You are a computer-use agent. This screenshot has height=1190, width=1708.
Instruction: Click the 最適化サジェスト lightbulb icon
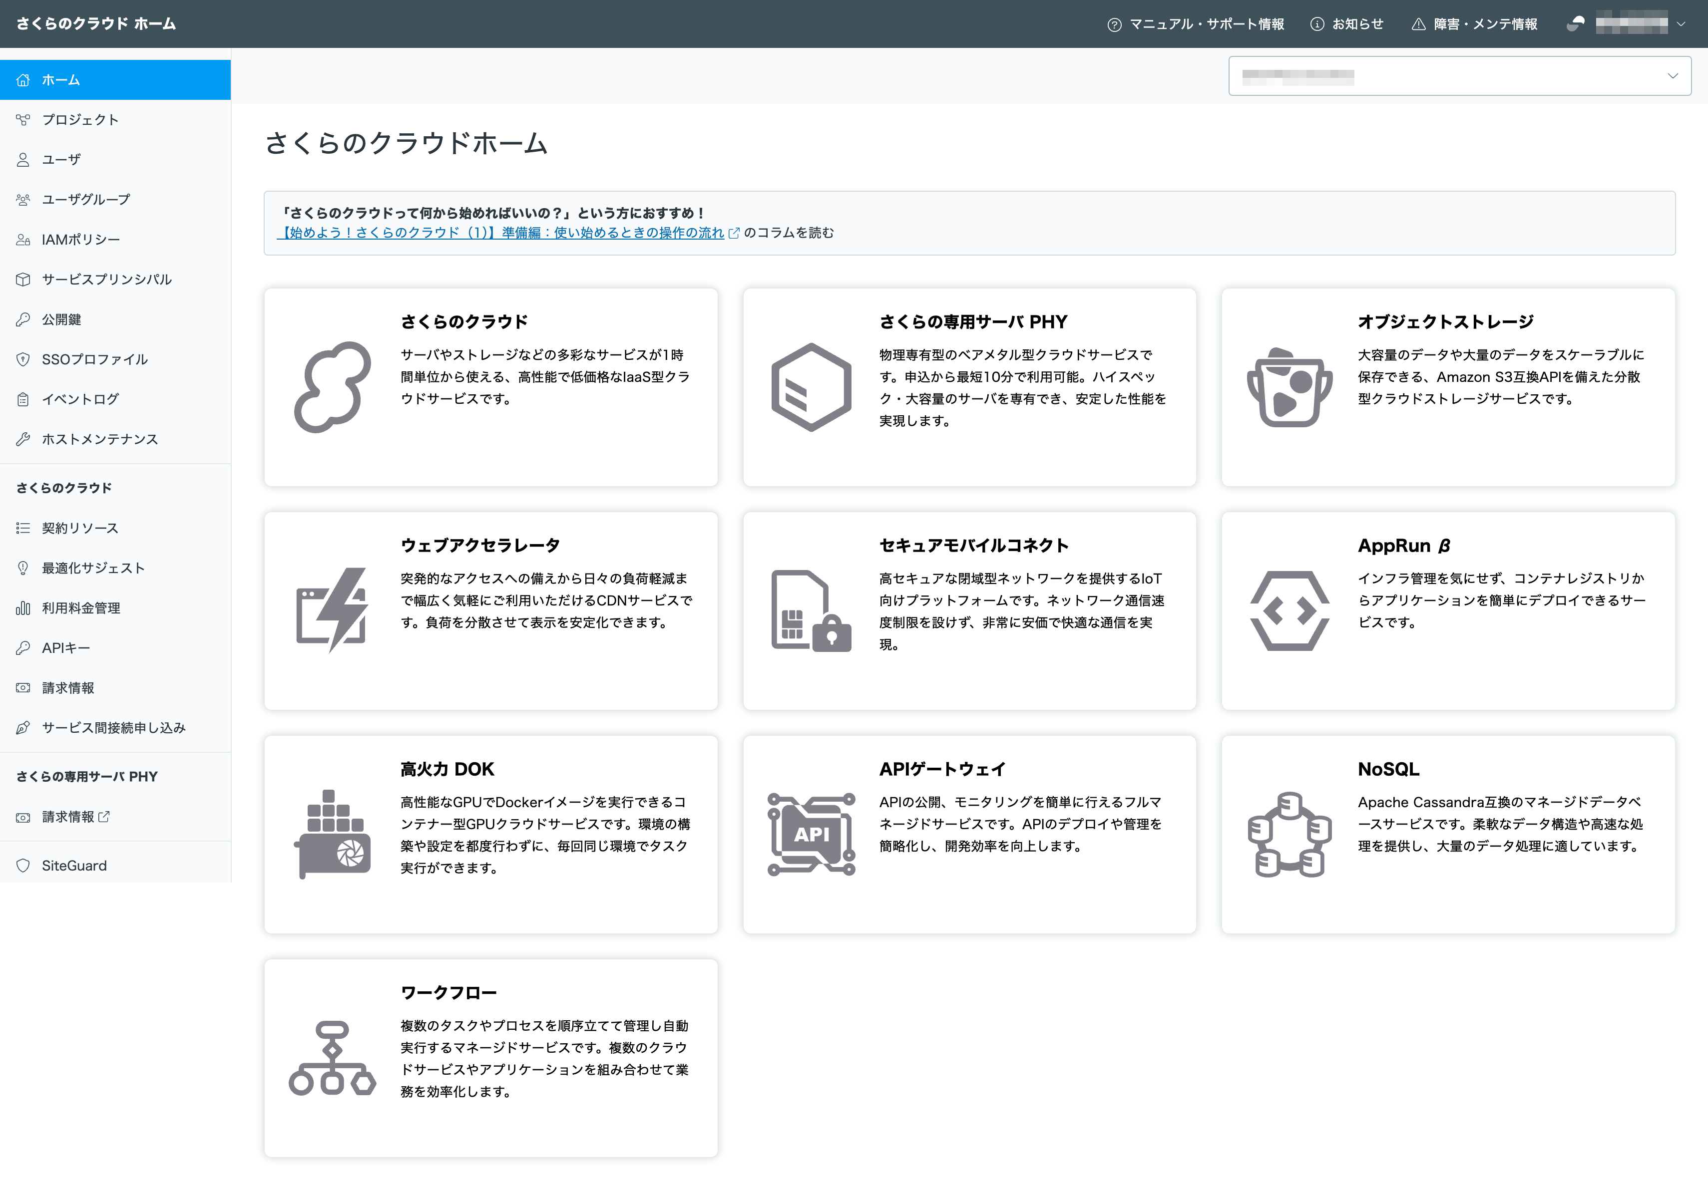point(23,568)
